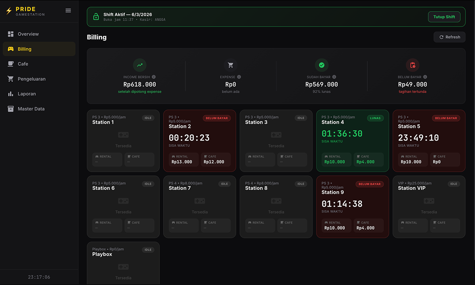Click Station 9 cafe amount Rp4.000
This screenshot has width=475, height=285.
click(x=365, y=228)
